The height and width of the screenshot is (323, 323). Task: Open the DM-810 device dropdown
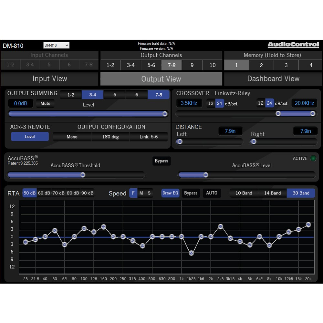coord(56,45)
